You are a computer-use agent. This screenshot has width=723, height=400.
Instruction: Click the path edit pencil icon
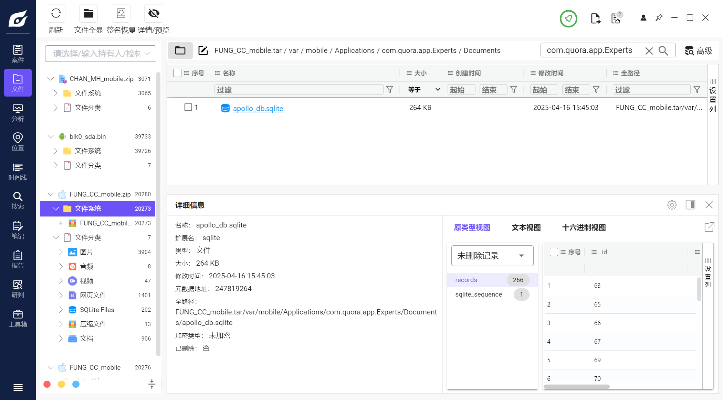pyautogui.click(x=203, y=51)
